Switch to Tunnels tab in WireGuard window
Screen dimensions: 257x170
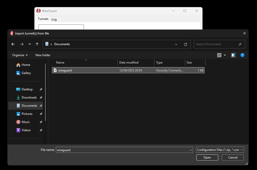coord(43,19)
